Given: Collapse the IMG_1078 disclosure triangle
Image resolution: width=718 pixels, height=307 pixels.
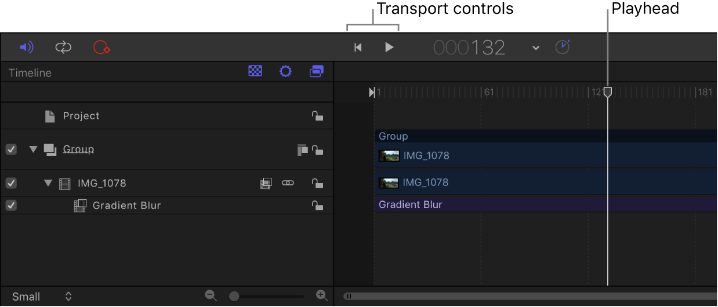Looking at the screenshot, I should coord(48,183).
